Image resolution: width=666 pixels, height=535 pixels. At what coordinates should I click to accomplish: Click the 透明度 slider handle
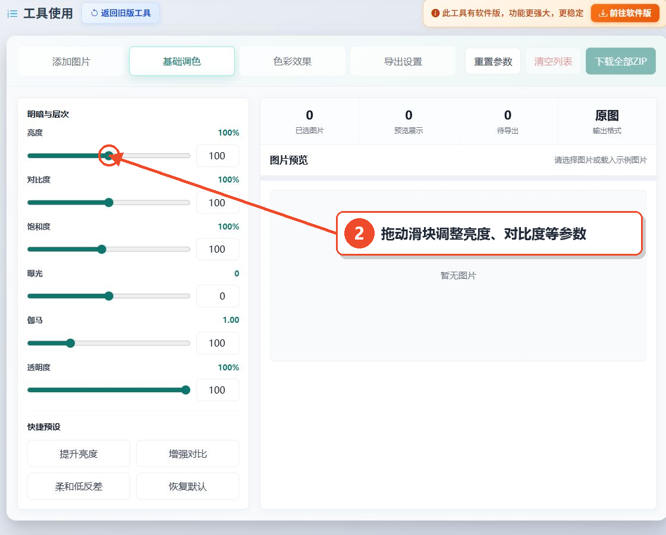pos(186,390)
